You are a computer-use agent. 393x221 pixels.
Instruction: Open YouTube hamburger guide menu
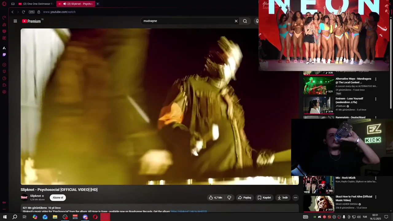click(15, 21)
